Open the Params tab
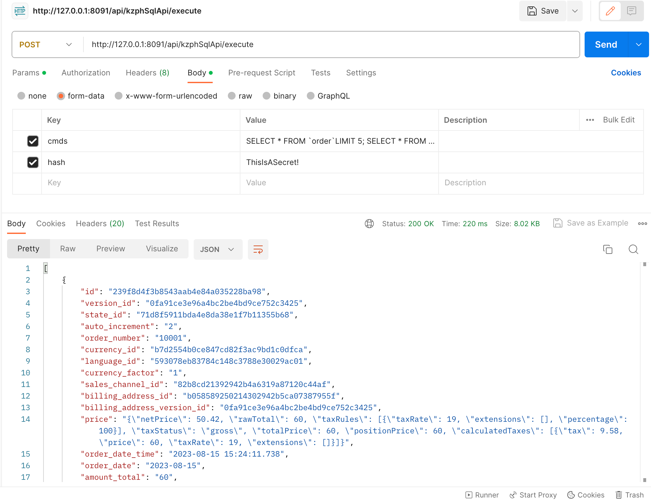This screenshot has width=651, height=502. click(x=29, y=73)
